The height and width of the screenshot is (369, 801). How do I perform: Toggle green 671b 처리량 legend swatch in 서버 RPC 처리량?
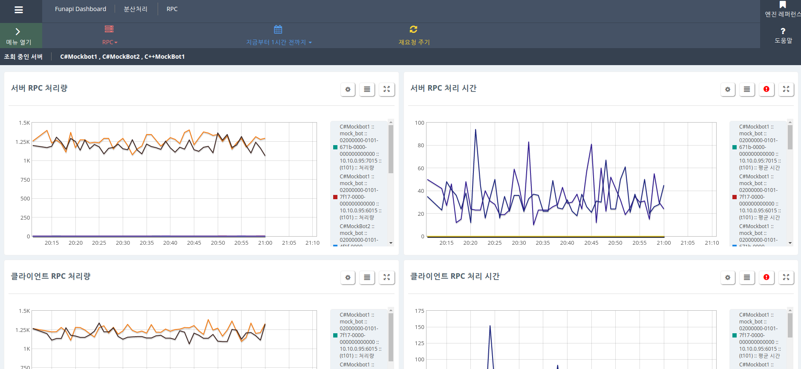point(335,147)
